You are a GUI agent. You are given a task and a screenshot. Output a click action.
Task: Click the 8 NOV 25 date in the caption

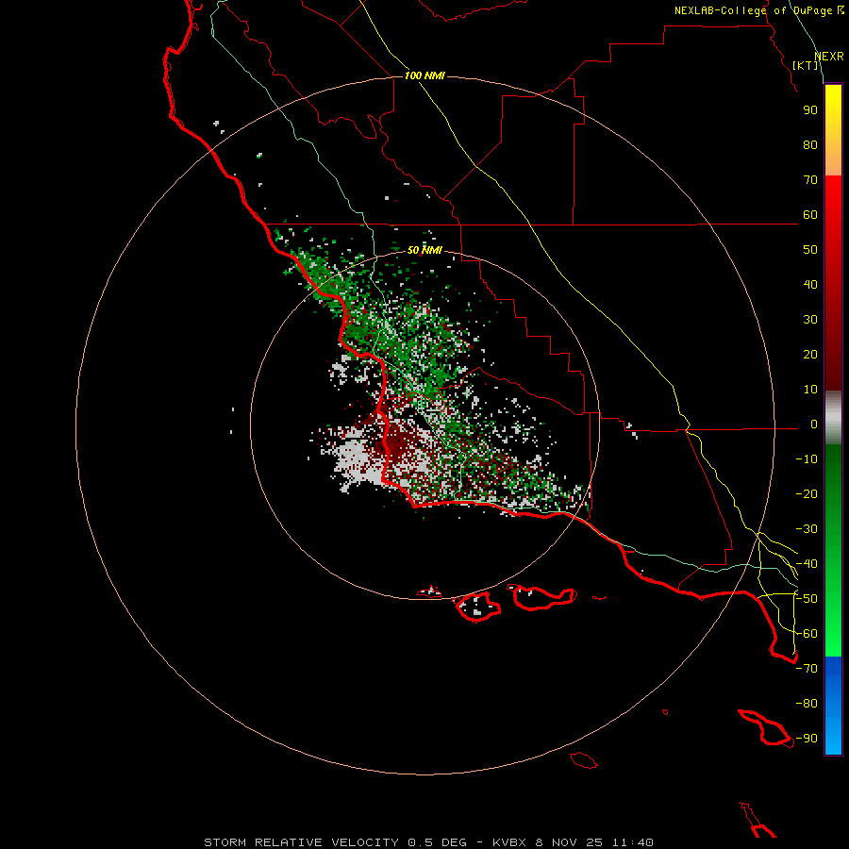pyautogui.click(x=570, y=842)
